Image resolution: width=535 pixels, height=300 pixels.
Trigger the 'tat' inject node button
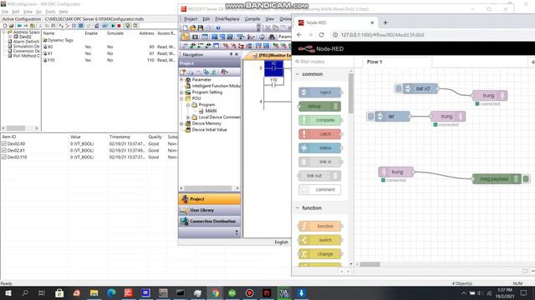370,117
